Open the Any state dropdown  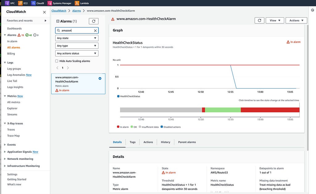pos(77,38)
